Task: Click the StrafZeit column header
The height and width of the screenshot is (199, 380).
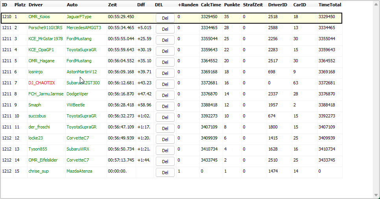Action: [253, 5]
